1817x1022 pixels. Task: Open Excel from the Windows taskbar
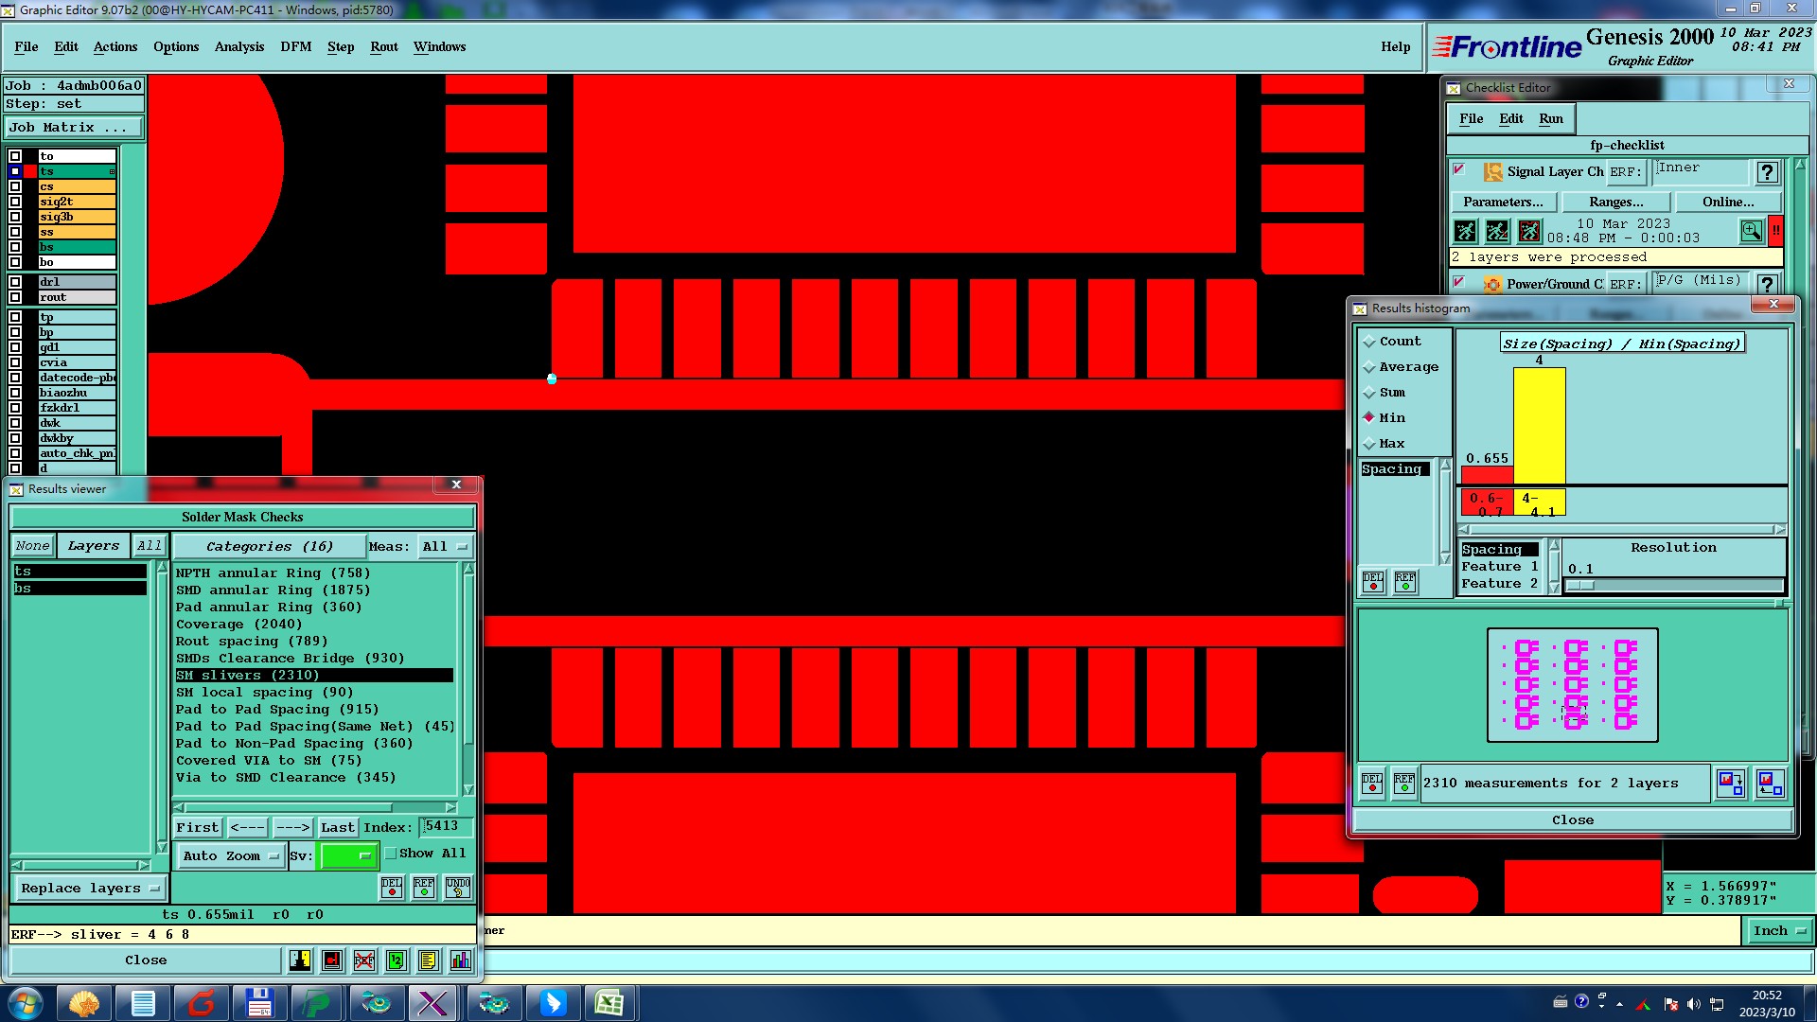609,1003
